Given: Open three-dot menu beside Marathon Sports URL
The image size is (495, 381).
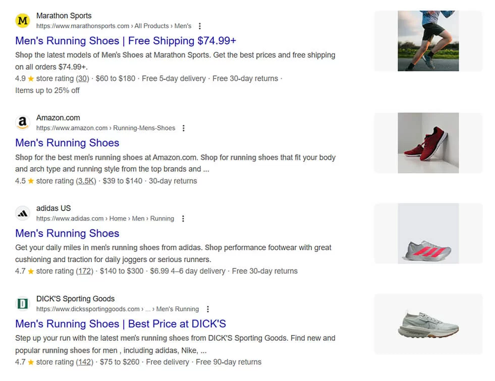Looking at the screenshot, I should (x=200, y=26).
